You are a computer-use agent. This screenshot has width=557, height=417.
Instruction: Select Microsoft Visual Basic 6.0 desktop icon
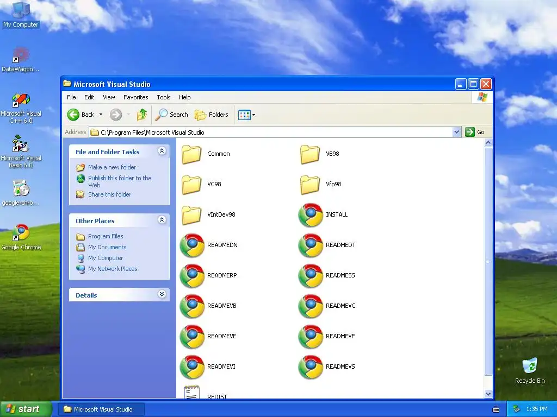pyautogui.click(x=21, y=152)
